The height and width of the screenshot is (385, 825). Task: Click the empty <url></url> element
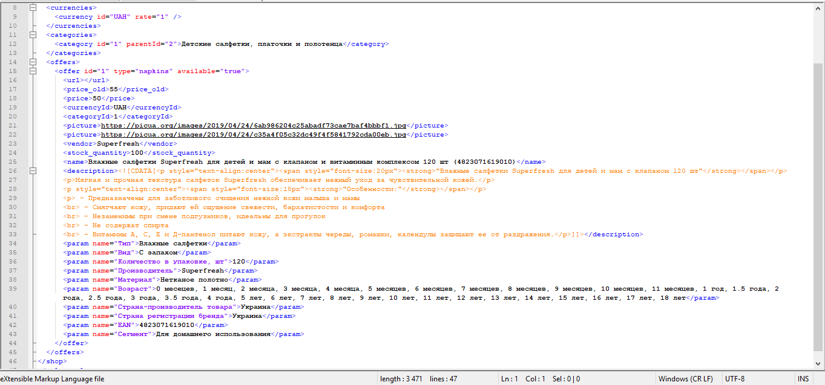pyautogui.click(x=86, y=80)
